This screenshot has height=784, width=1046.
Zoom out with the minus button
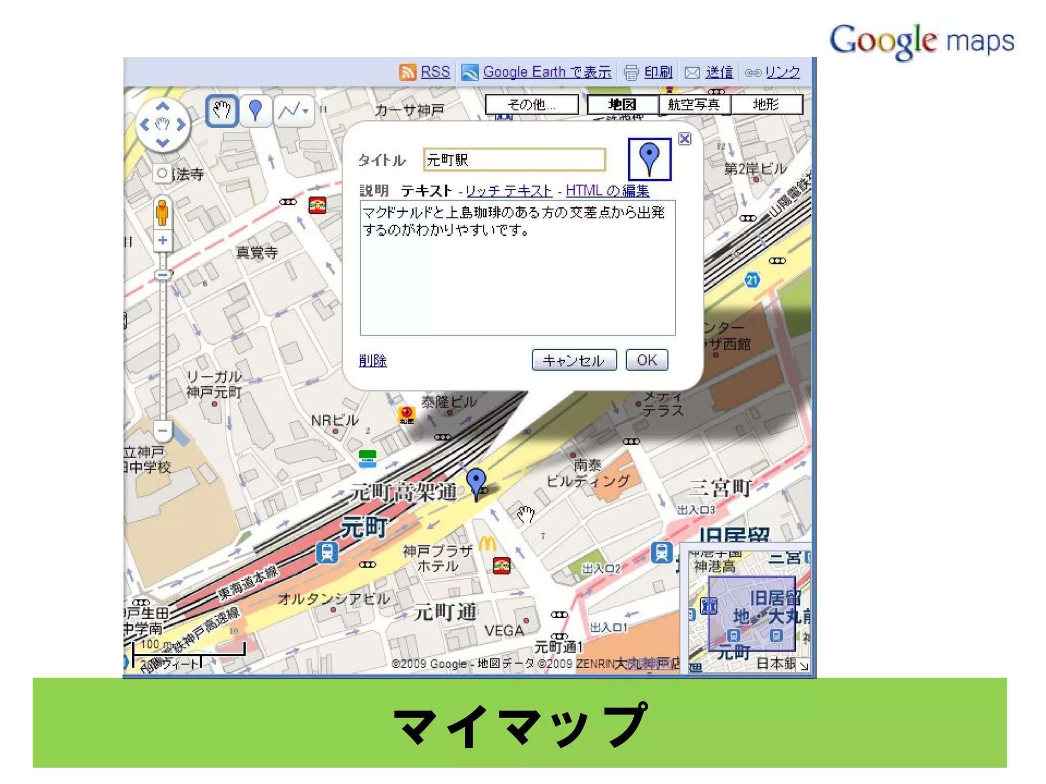pos(162,430)
